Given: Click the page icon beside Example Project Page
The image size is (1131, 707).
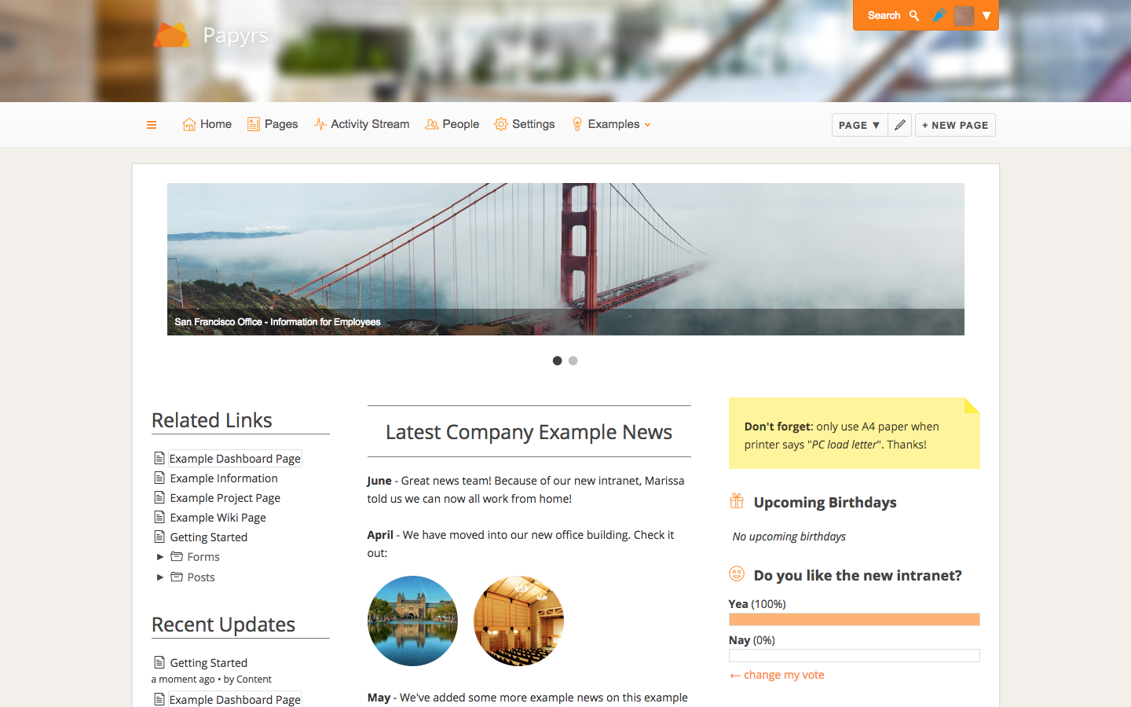Looking at the screenshot, I should 159,497.
